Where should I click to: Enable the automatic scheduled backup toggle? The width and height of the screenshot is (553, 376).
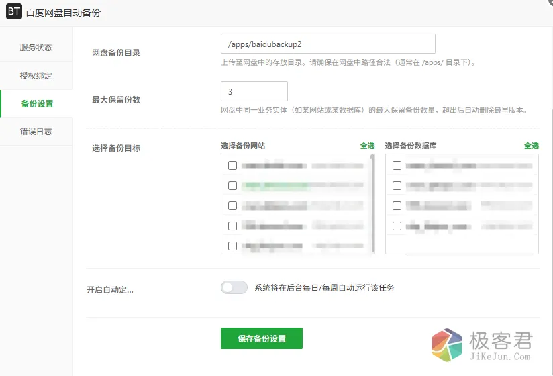[234, 287]
